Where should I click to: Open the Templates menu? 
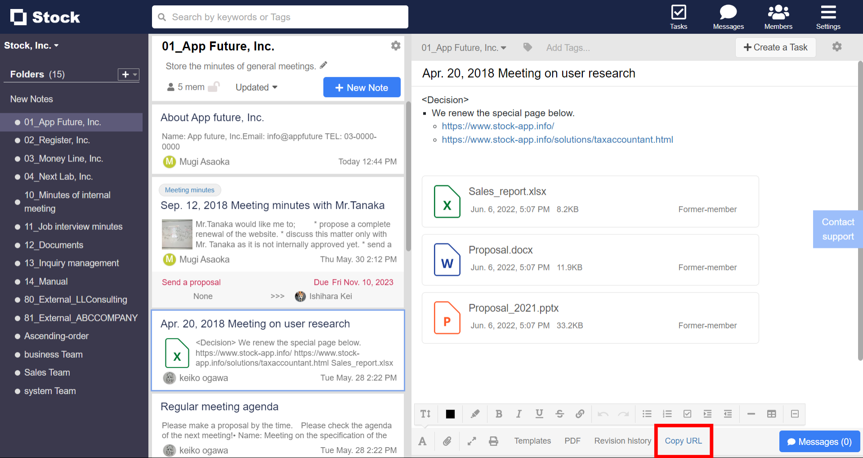[x=532, y=441]
